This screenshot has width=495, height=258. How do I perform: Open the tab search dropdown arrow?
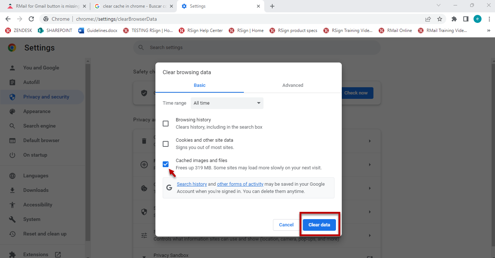pos(438,5)
